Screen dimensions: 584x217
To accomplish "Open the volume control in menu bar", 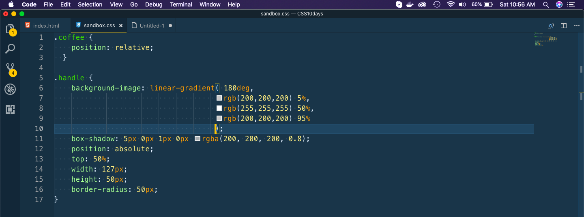I will (x=462, y=4).
